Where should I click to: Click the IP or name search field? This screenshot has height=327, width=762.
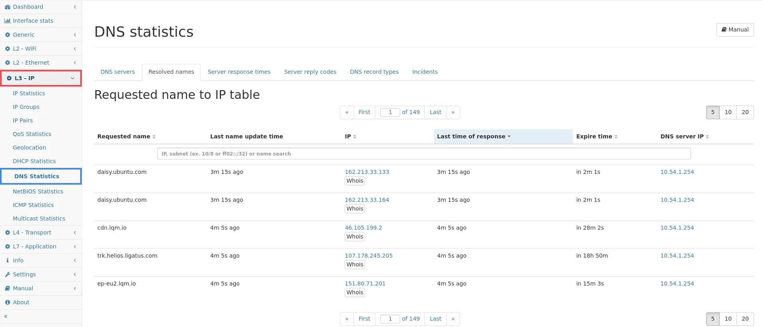pyautogui.click(x=424, y=154)
